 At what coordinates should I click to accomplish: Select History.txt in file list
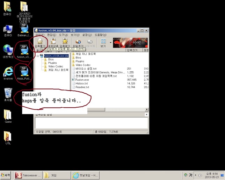point(81,84)
